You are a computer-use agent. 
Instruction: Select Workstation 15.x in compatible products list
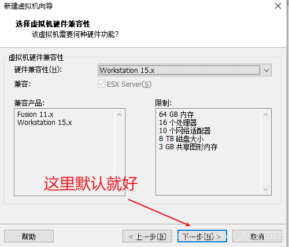[45, 123]
